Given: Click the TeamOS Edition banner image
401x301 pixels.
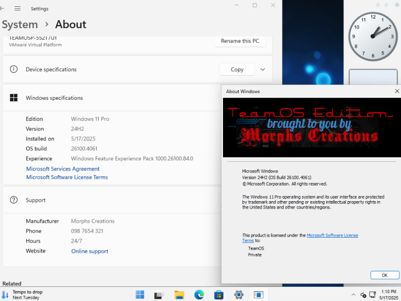Looking at the screenshot, I should pyautogui.click(x=312, y=128).
